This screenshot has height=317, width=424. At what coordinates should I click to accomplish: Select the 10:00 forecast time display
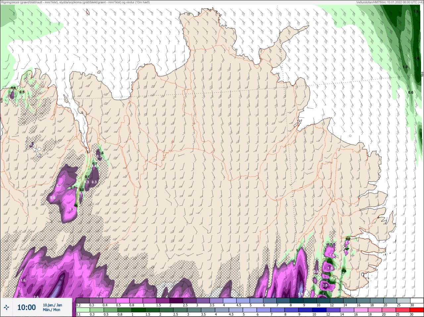[x=26, y=307]
